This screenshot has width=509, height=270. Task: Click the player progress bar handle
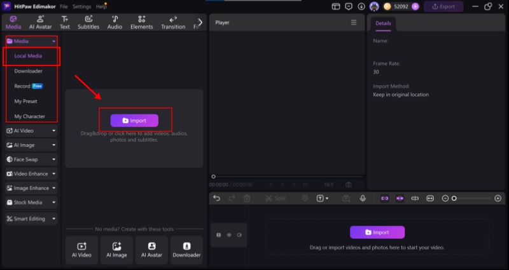pos(213,177)
